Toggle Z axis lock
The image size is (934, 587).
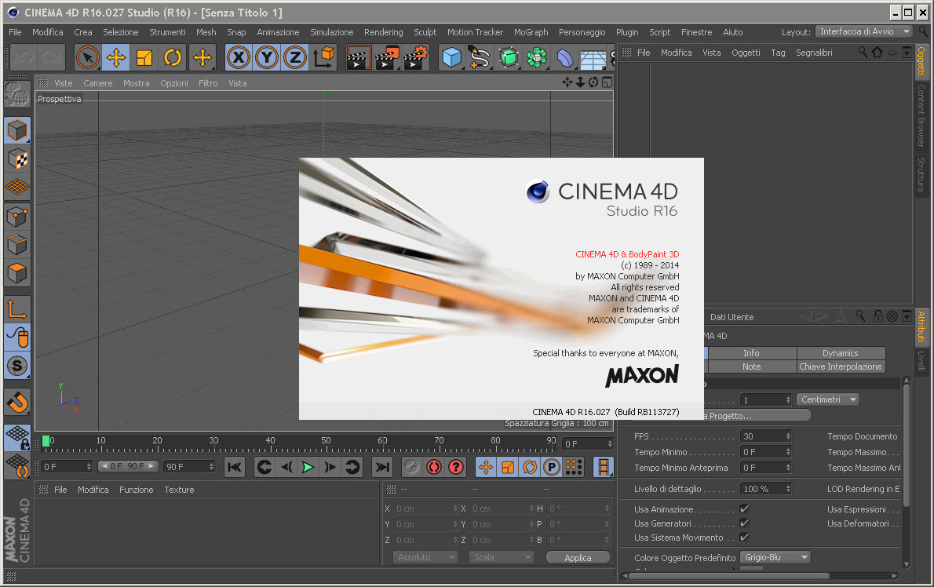(x=295, y=58)
